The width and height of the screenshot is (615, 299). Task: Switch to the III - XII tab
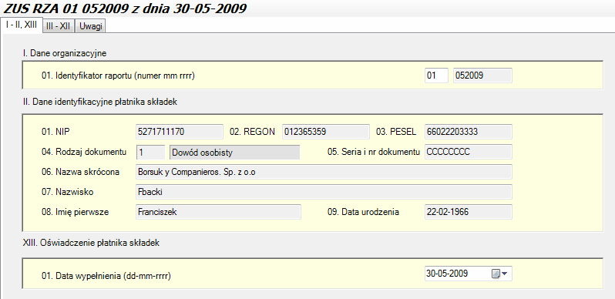coord(59,26)
